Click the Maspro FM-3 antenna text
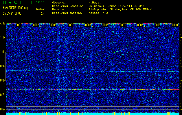The image size is (182, 115). 98,13
